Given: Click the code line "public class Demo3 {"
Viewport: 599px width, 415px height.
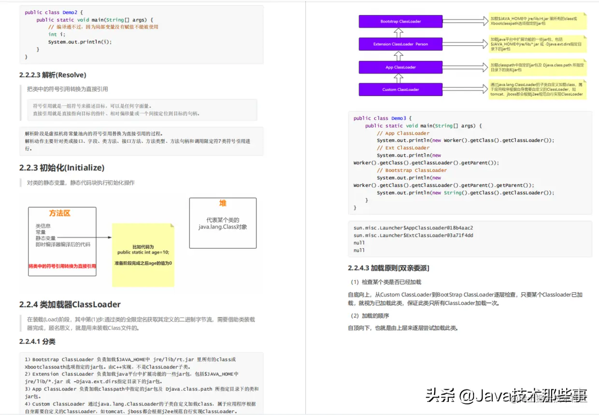Looking at the screenshot, I should (383, 118).
